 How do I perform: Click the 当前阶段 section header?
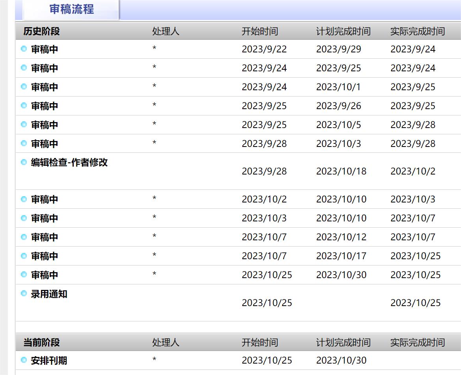click(41, 342)
